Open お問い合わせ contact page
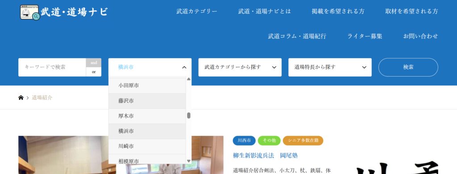The image size is (457, 174). [x=420, y=36]
